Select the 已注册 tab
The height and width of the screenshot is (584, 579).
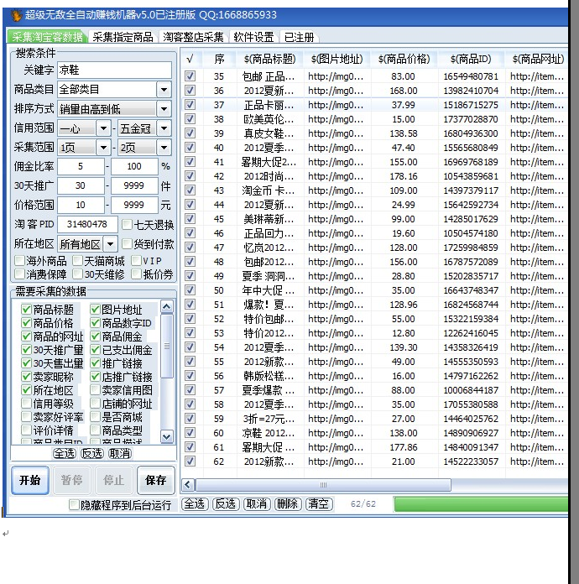(300, 37)
